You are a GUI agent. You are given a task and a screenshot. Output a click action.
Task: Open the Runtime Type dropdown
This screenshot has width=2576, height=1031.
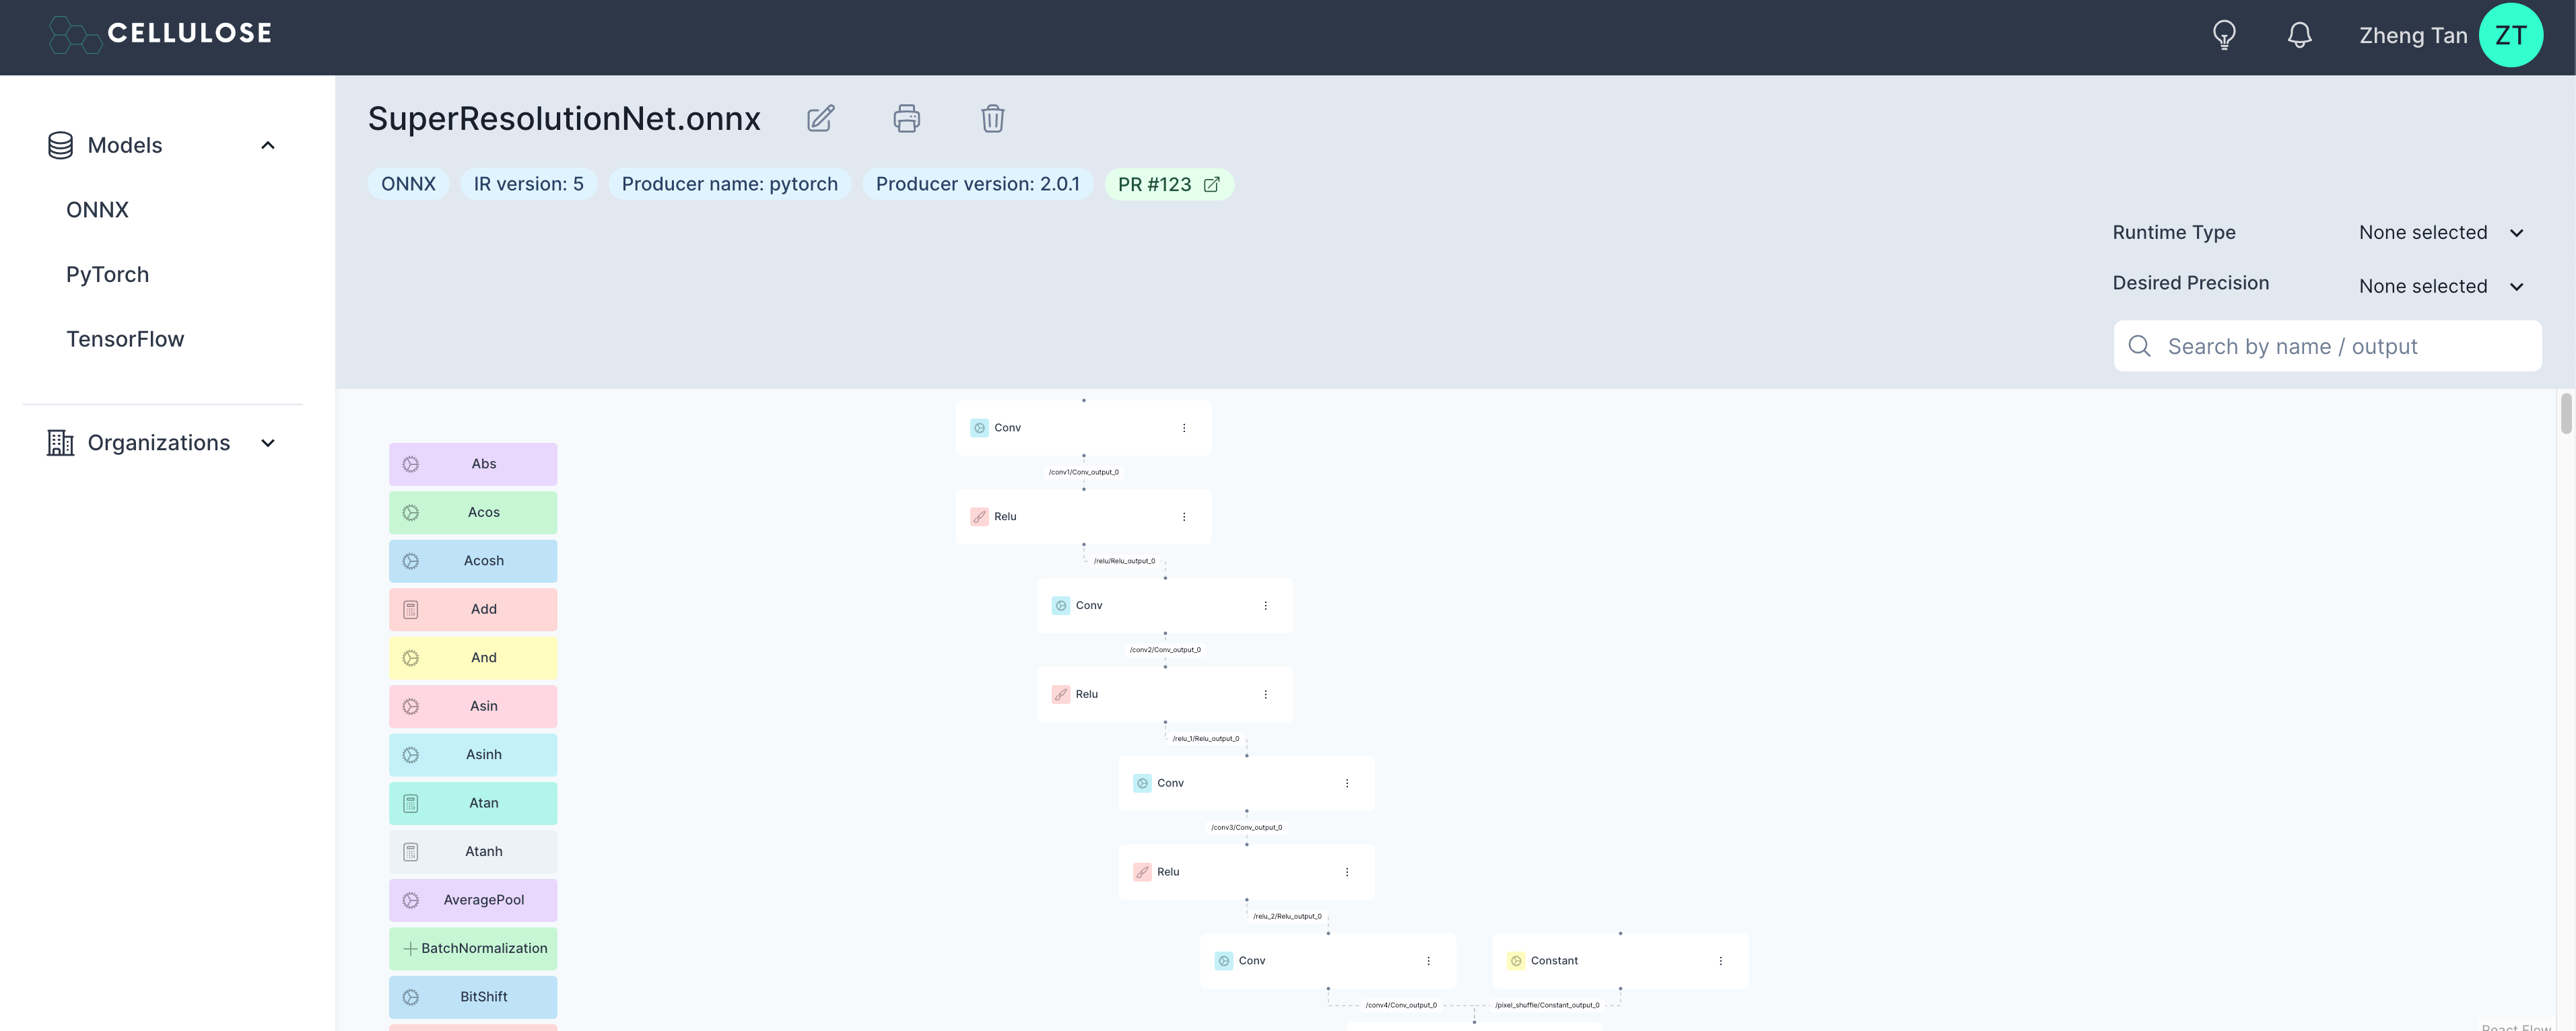pyautogui.click(x=2441, y=233)
